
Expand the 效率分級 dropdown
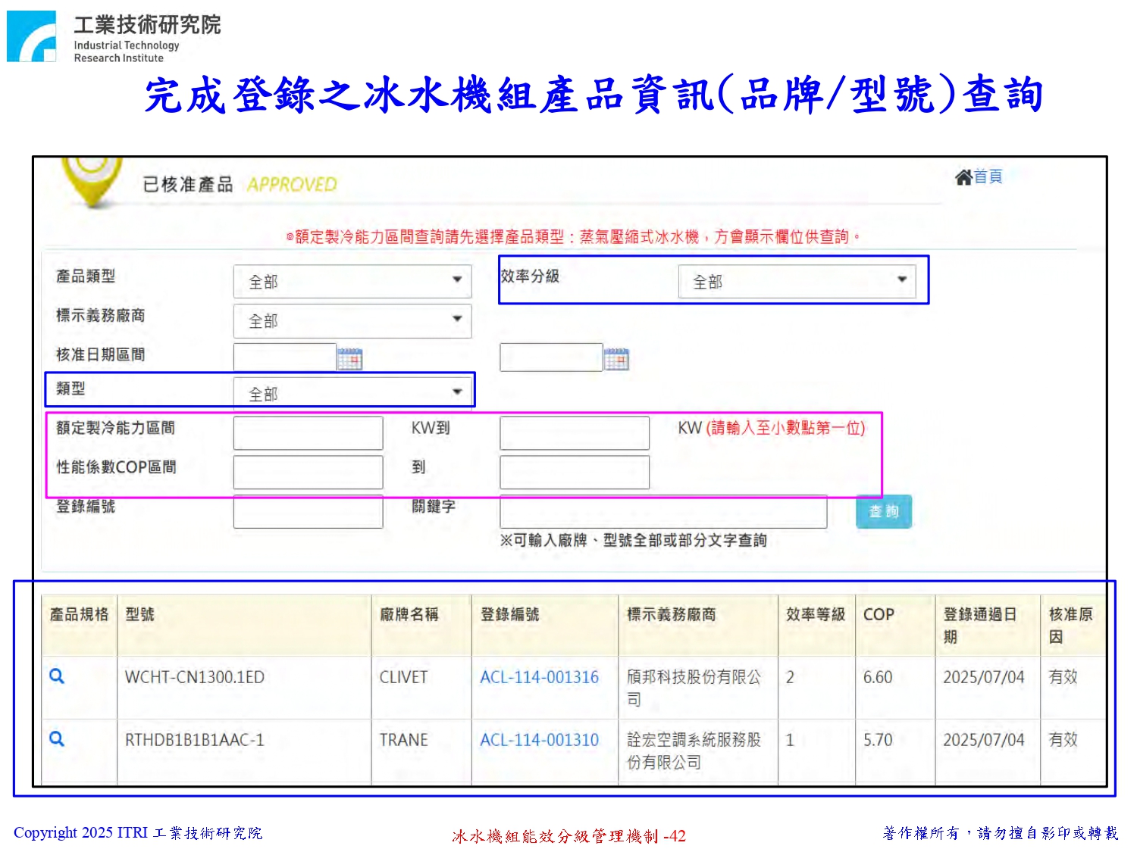tap(797, 281)
